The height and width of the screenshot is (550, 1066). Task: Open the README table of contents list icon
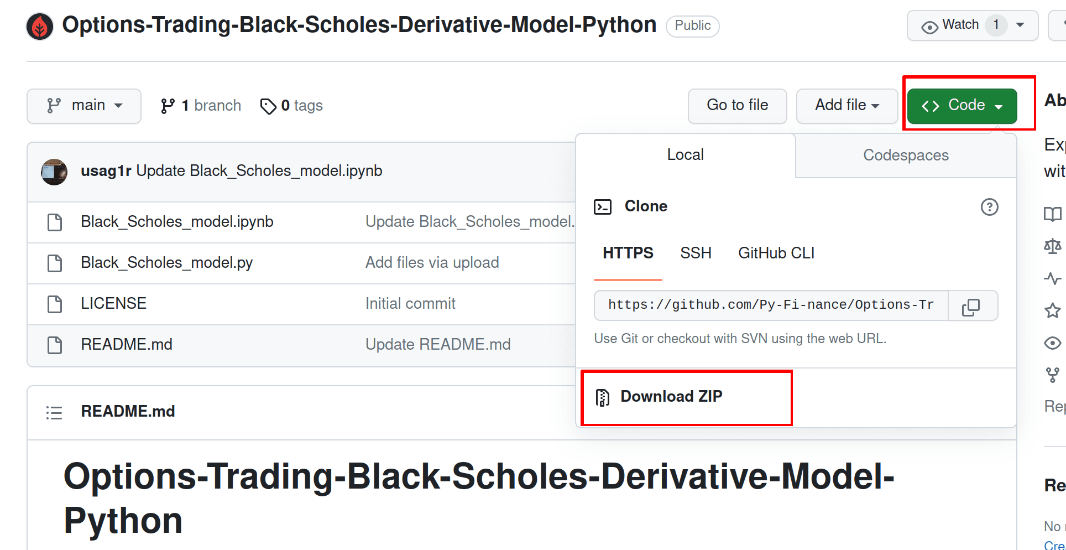(54, 412)
